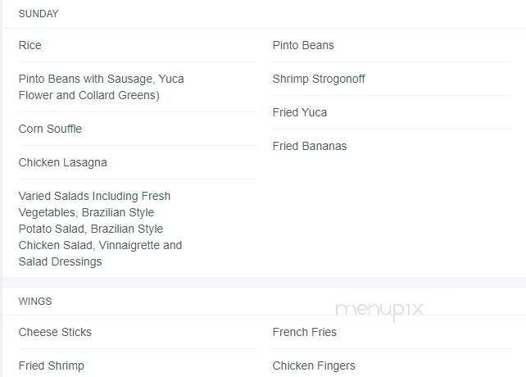Choose French Fries from Wings section
This screenshot has height=377, width=526.
[x=305, y=332]
